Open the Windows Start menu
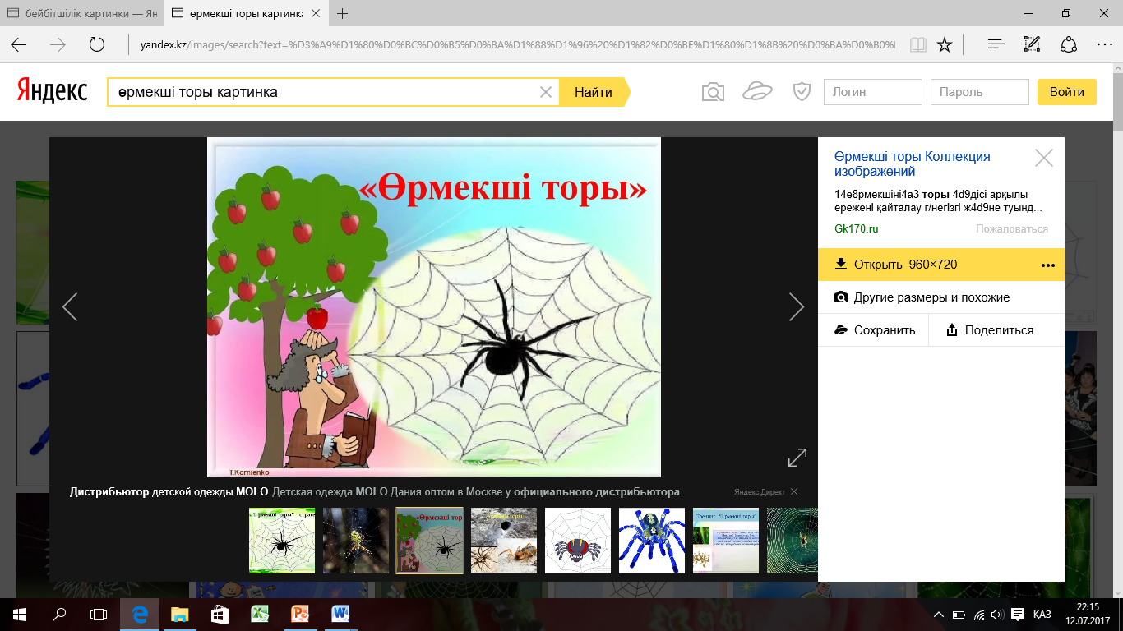Viewport: 1123px width, 631px height. [19, 614]
